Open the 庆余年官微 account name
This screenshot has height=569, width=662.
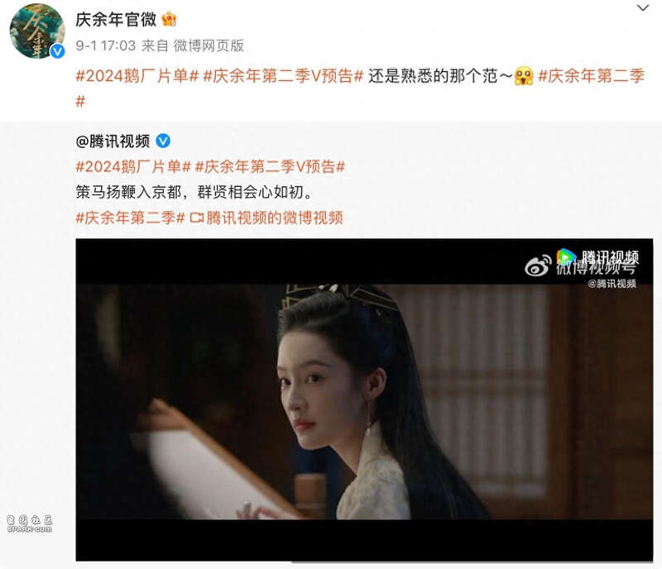tap(116, 19)
